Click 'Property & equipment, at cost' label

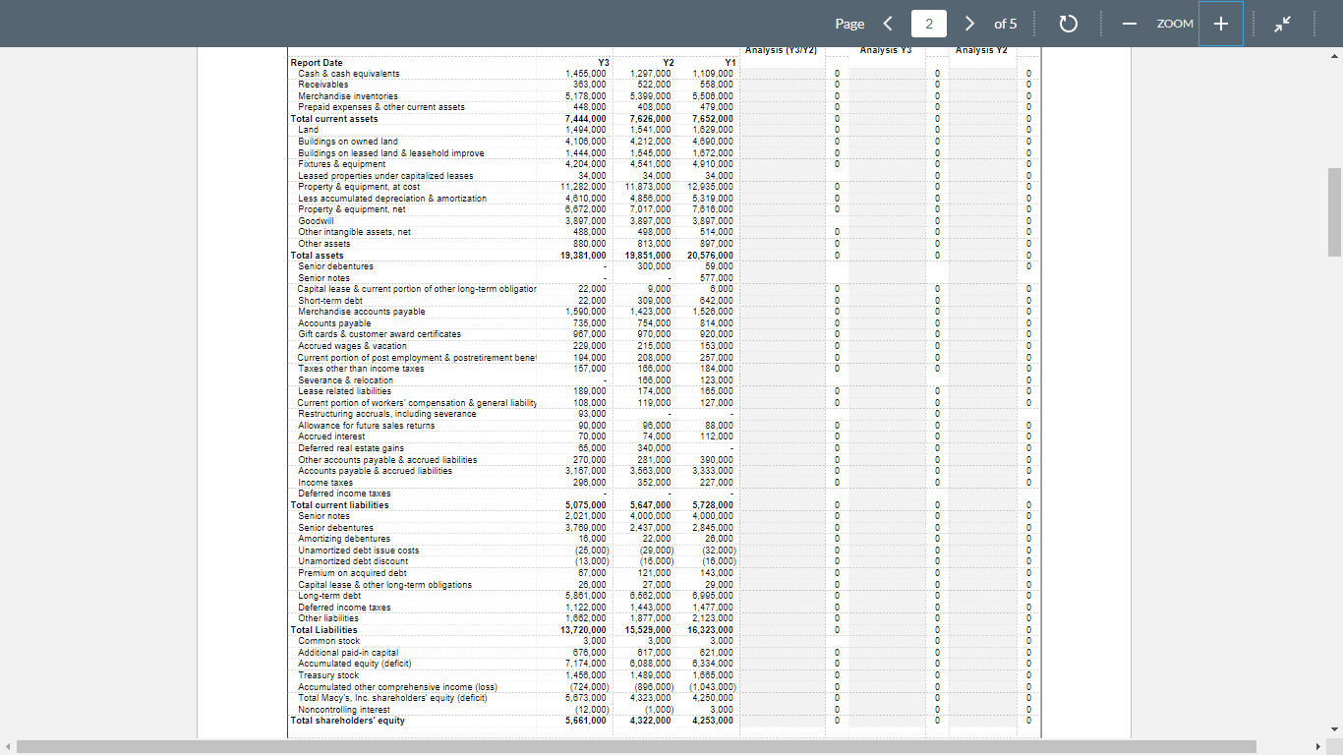click(x=359, y=187)
